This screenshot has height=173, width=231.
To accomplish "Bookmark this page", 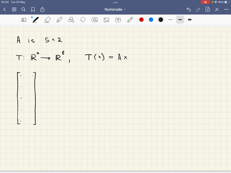I will [33, 10].
